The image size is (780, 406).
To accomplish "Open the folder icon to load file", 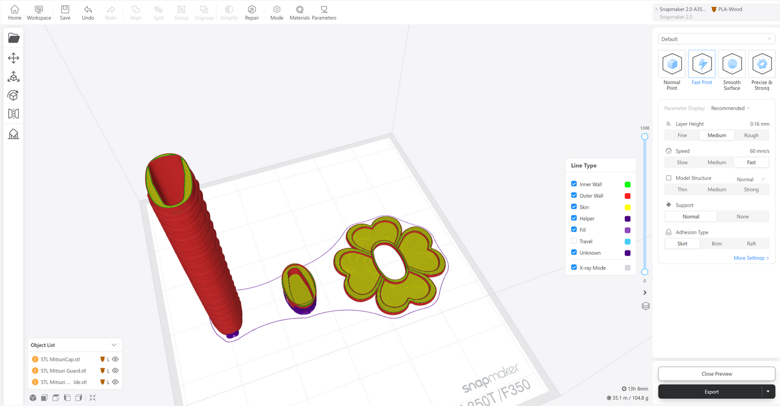I will click(13, 38).
